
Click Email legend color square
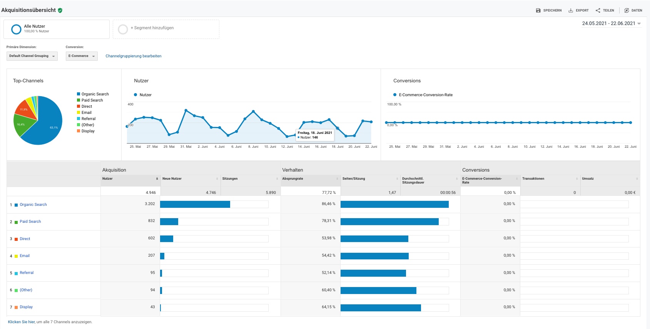(x=79, y=112)
